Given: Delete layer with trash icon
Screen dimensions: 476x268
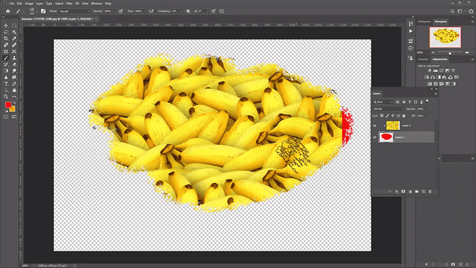Looking at the screenshot, I should click(430, 191).
